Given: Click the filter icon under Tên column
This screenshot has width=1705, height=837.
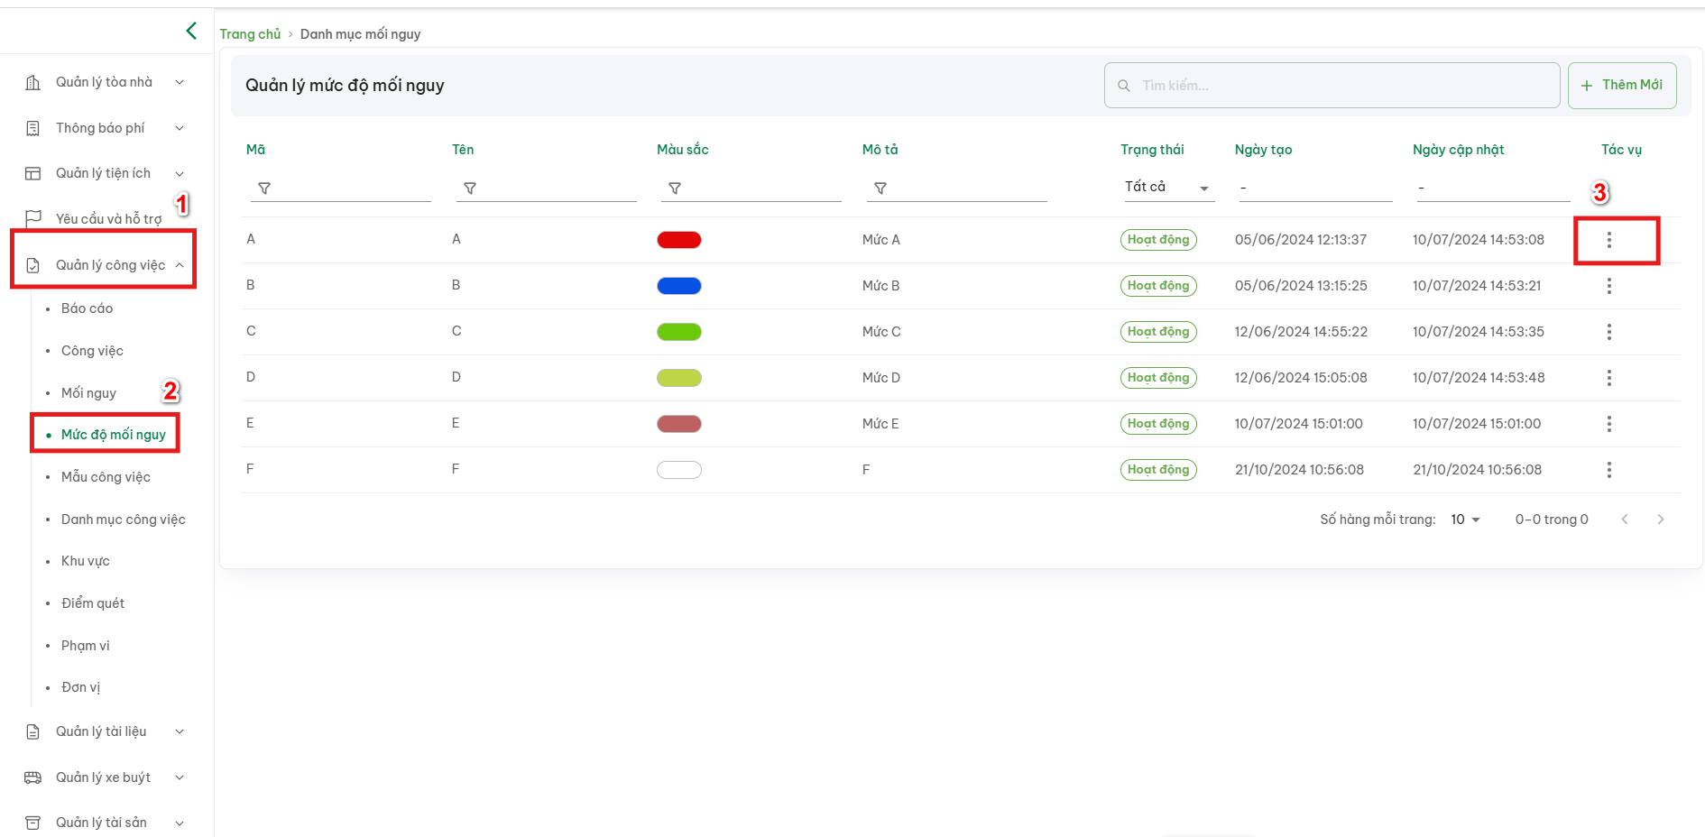Looking at the screenshot, I should 470,189.
